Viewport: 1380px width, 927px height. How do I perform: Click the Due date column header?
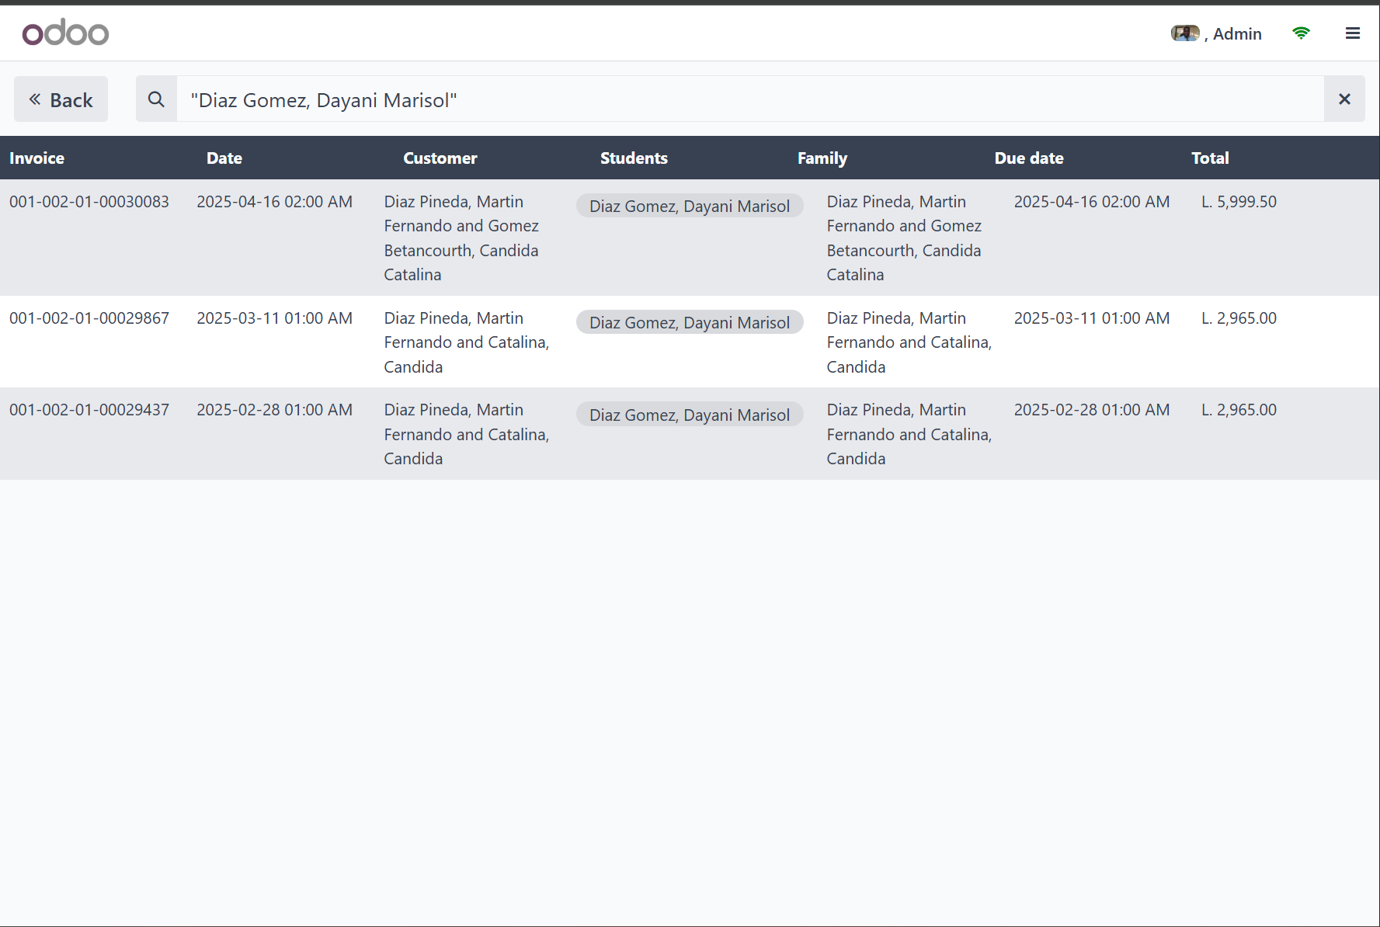(1028, 158)
